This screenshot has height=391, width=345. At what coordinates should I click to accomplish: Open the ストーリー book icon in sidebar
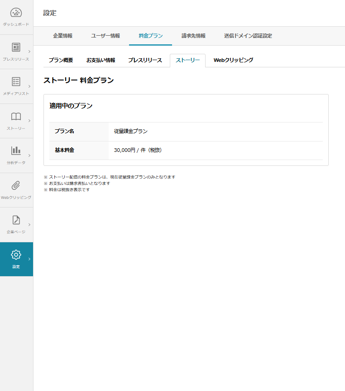click(x=16, y=117)
